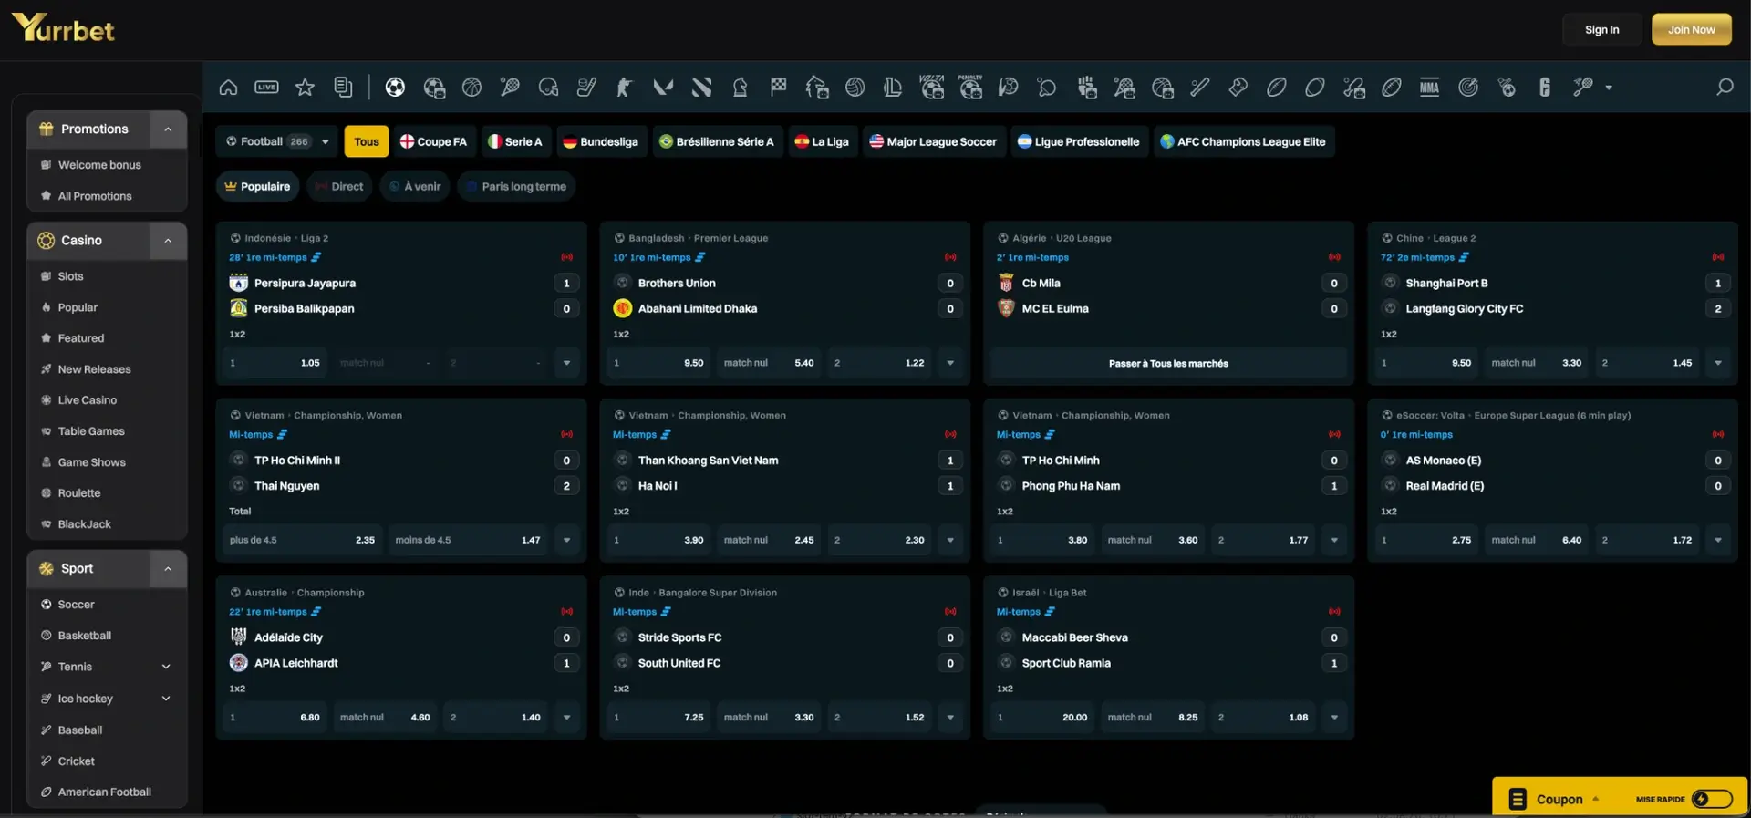1751x818 pixels.
Task: Select the Volta esoccer icon
Action: point(931,88)
